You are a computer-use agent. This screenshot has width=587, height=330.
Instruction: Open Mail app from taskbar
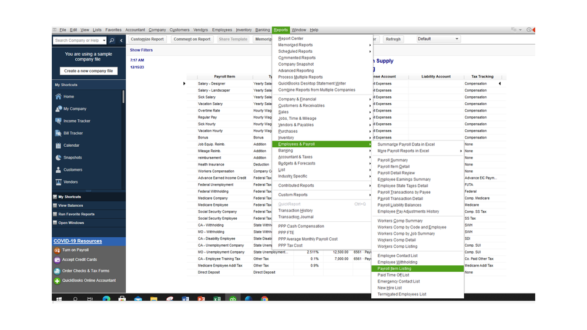[138, 299]
